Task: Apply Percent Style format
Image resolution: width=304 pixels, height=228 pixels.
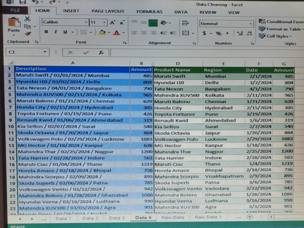Action: coord(219,33)
